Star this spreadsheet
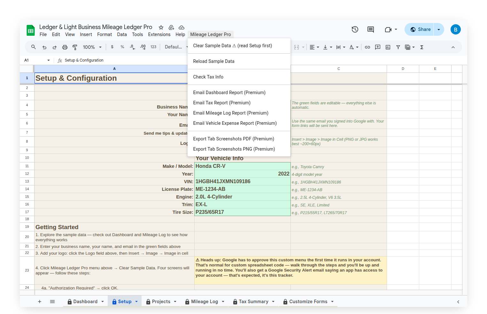487x314 pixels. click(161, 27)
